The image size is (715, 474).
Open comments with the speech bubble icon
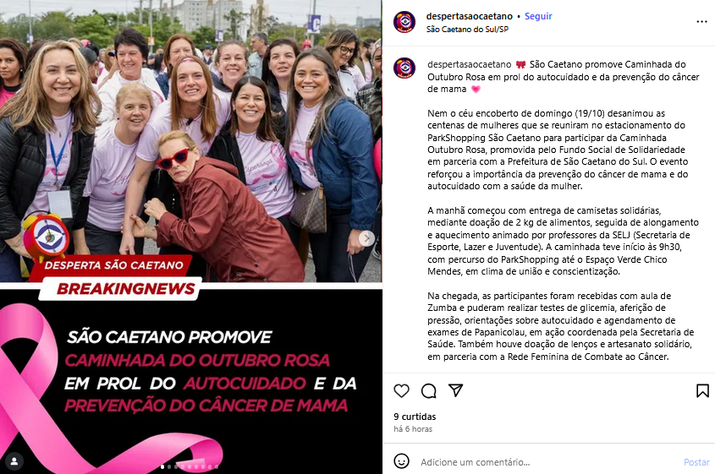[x=429, y=390]
